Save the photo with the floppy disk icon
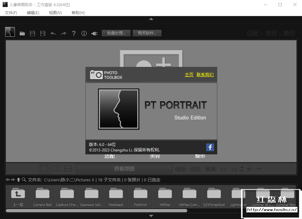The image size is (302, 219). (33, 33)
